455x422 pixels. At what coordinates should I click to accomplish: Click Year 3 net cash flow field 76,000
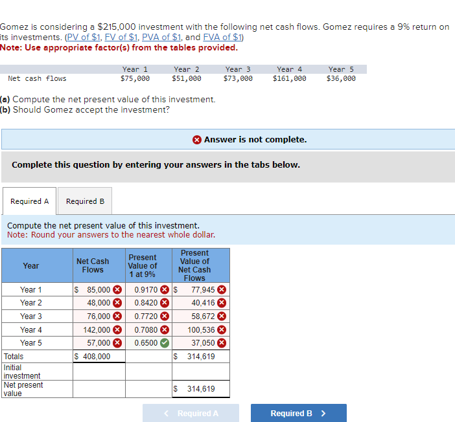click(99, 316)
